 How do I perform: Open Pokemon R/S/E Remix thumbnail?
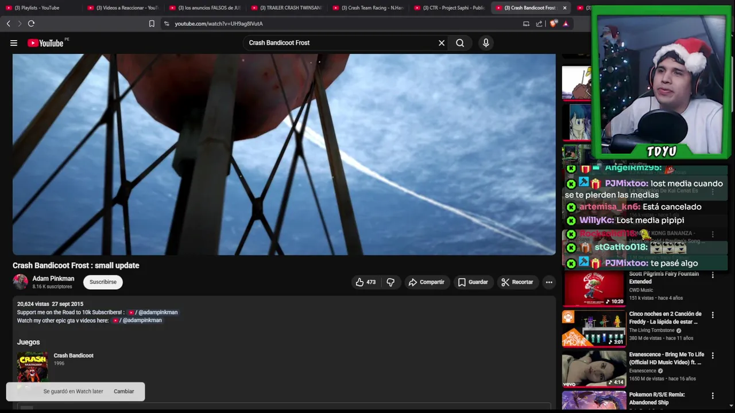tap(594, 400)
